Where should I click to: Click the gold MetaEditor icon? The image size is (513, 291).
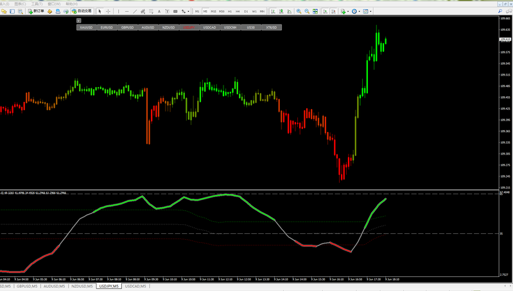pyautogui.click(x=49, y=12)
